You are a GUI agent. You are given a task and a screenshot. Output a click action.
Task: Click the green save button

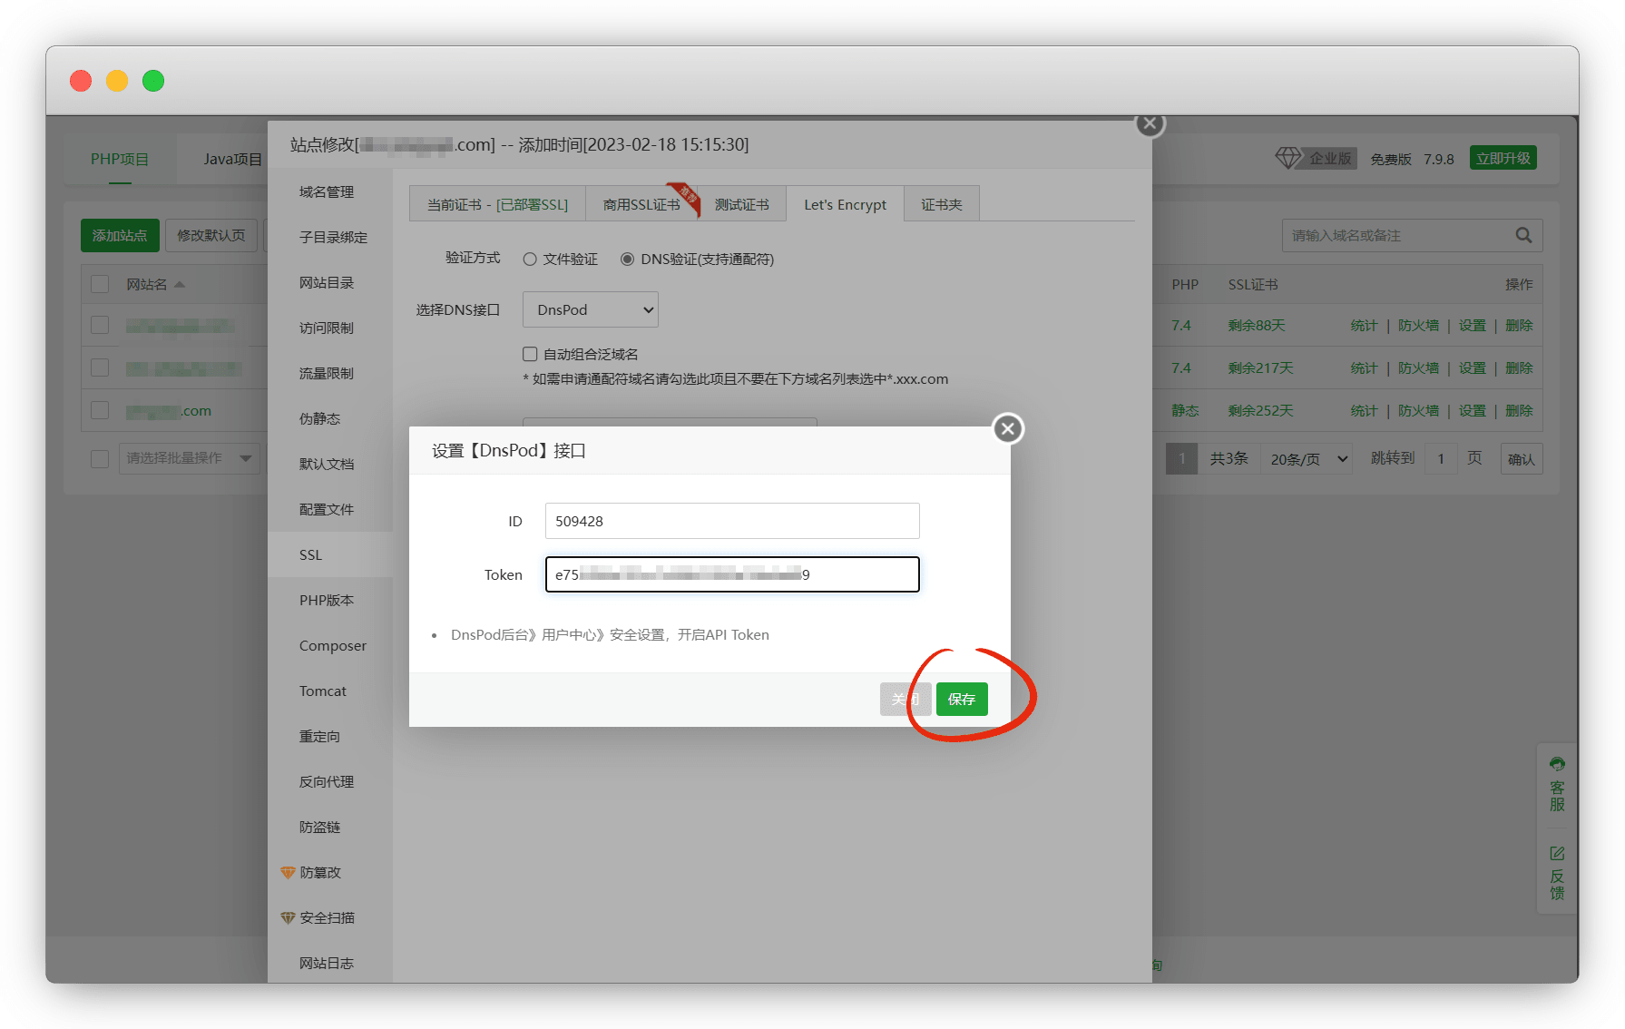tap(961, 699)
